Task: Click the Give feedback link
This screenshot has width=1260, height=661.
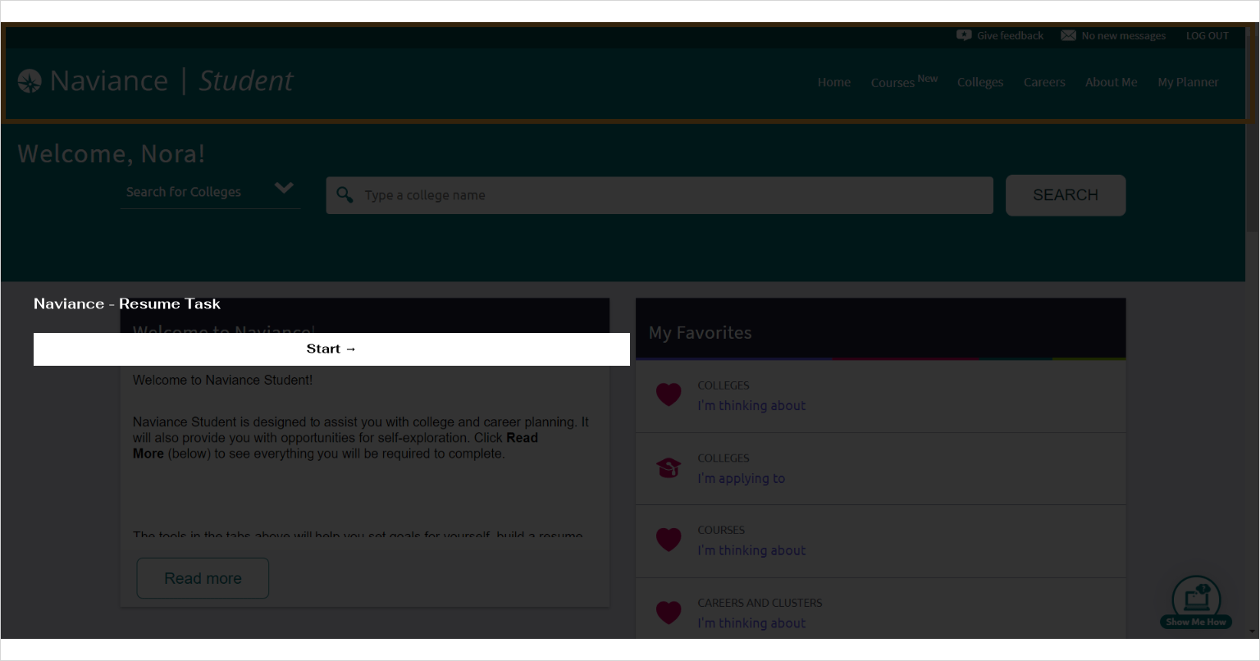Action: tap(1010, 35)
